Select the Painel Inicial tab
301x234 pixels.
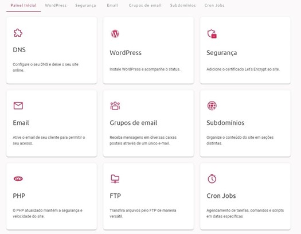[24, 5]
